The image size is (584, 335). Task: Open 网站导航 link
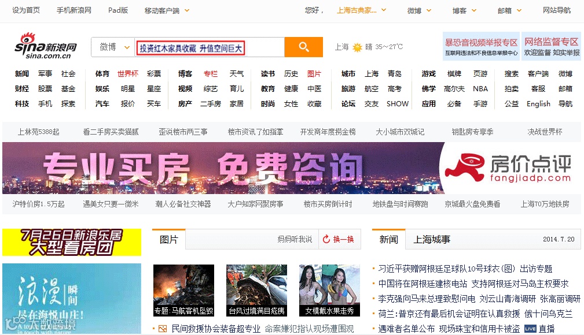(556, 10)
